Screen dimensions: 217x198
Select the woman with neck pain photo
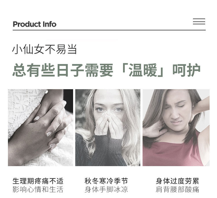click(x=176, y=128)
